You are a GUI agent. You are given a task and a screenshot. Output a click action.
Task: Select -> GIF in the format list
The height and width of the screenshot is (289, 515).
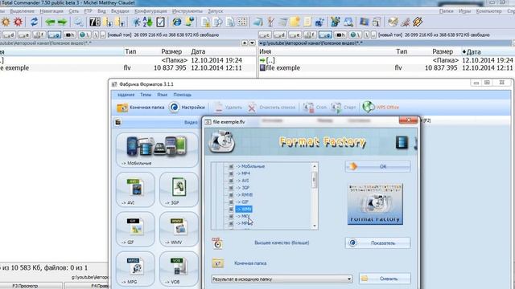pyautogui.click(x=242, y=201)
